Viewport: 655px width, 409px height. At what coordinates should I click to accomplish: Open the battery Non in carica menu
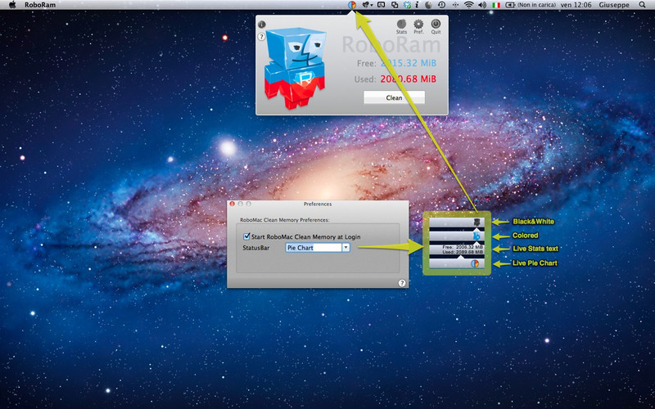pyautogui.click(x=531, y=5)
